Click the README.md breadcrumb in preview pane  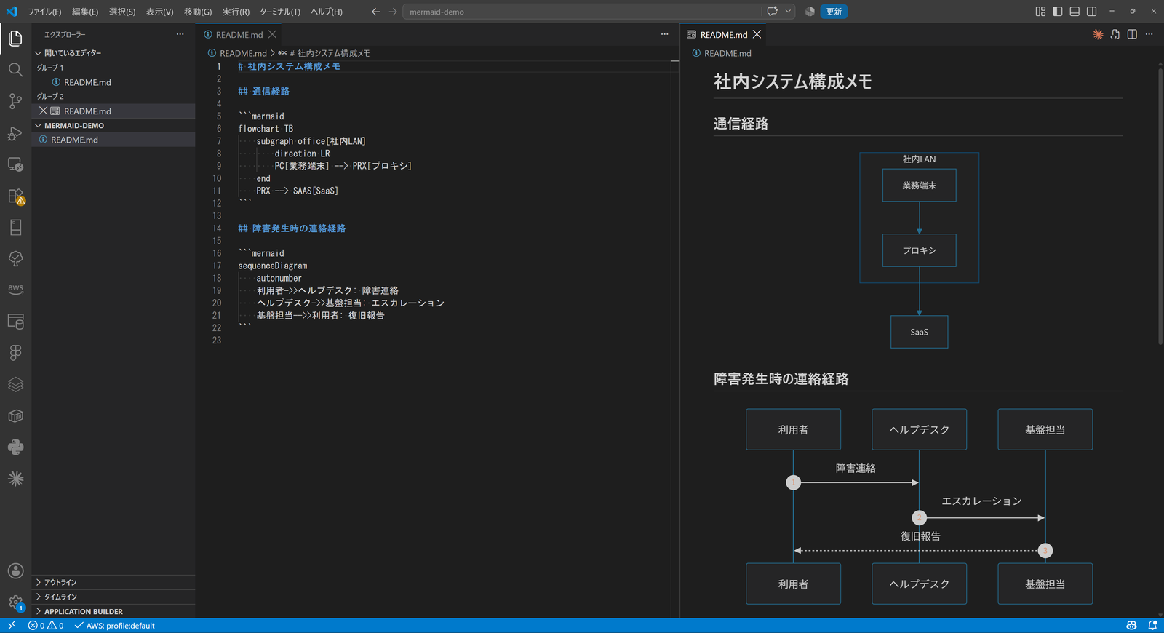(x=722, y=53)
